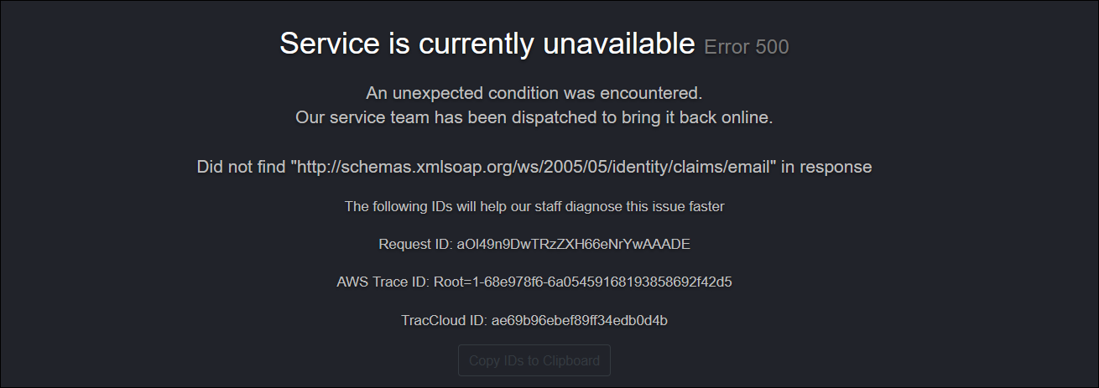
Task: Select the TracCloud ID value ae69b96ebef89ff34edb0d4b
Action: (x=579, y=320)
